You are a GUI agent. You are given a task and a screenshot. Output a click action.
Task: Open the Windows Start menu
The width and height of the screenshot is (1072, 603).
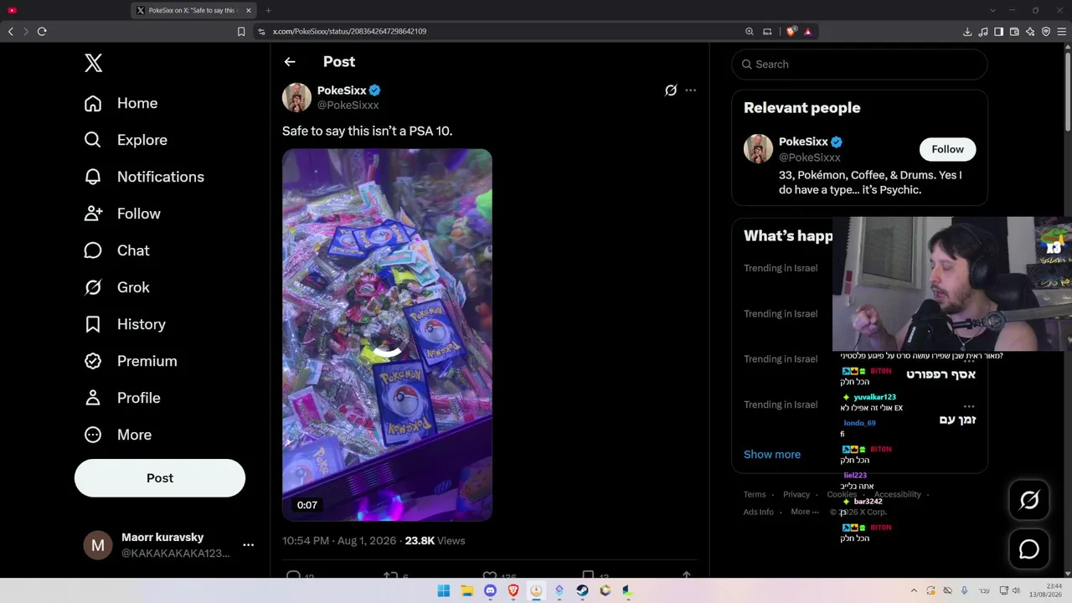444,590
